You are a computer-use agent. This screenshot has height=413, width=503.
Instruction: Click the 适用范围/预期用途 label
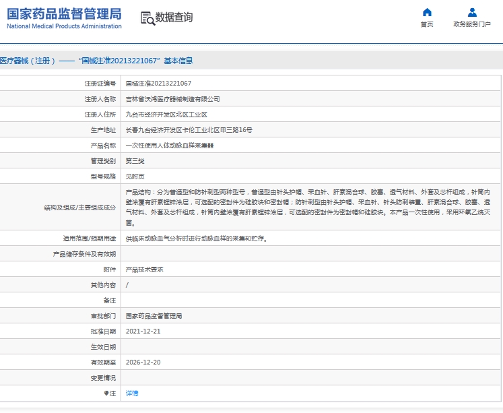pyautogui.click(x=90, y=239)
